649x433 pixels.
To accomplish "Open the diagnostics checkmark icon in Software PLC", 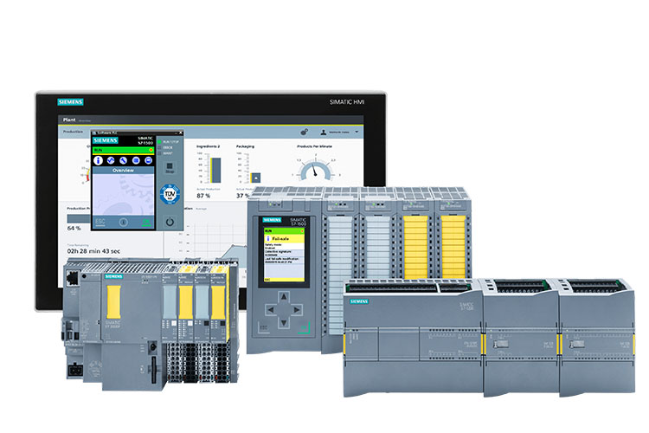I will pos(111,160).
